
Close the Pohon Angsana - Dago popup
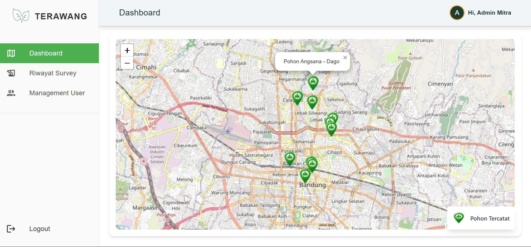point(345,58)
